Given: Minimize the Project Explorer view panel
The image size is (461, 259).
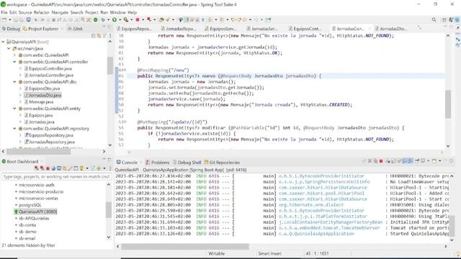Looking at the screenshot, I should [x=104, y=27].
